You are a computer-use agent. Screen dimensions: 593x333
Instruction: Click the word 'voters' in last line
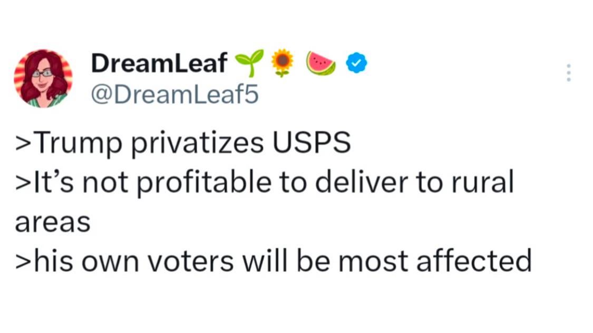click(x=190, y=262)
